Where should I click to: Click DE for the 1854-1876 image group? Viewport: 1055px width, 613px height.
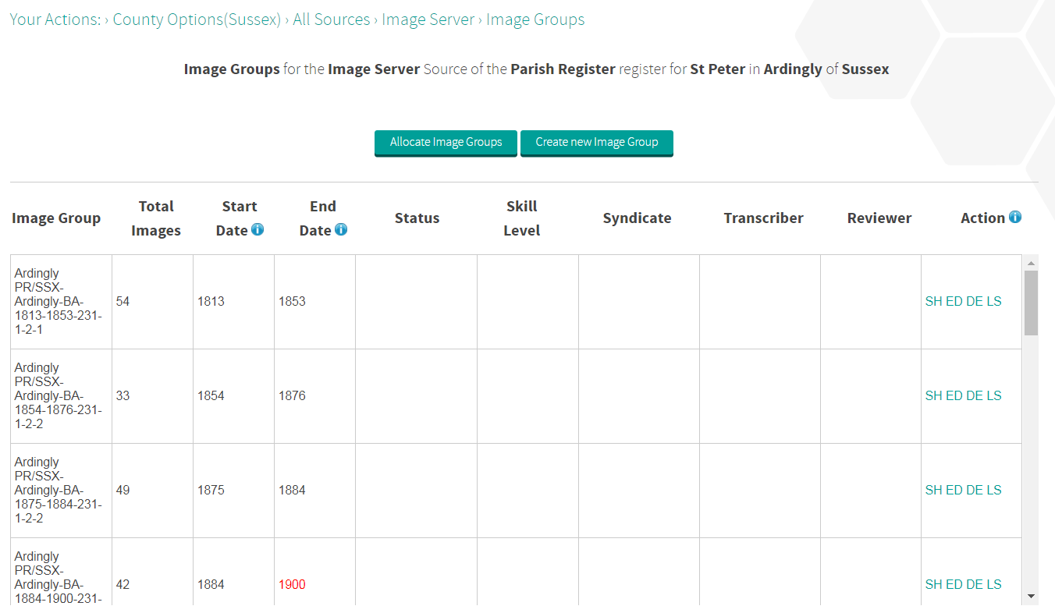coord(974,396)
